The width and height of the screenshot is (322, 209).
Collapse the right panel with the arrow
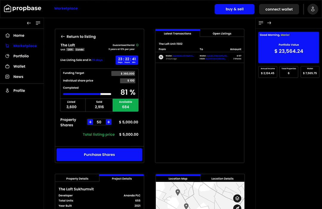point(269,23)
